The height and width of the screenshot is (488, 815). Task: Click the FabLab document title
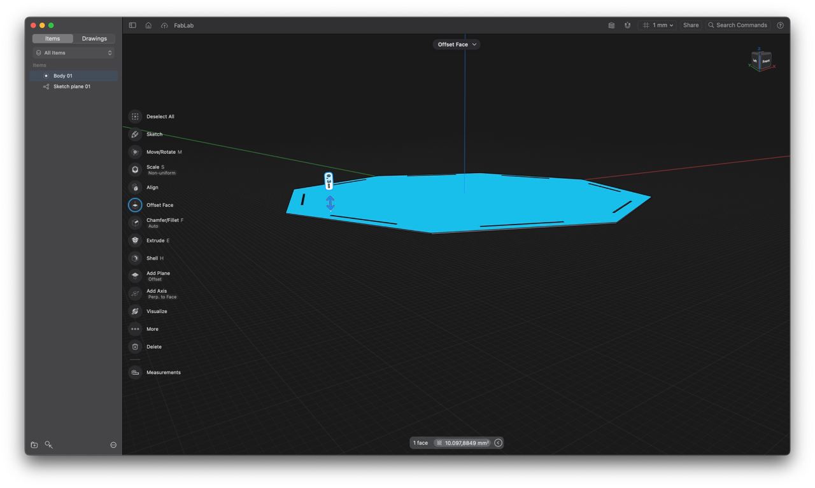[x=183, y=25]
